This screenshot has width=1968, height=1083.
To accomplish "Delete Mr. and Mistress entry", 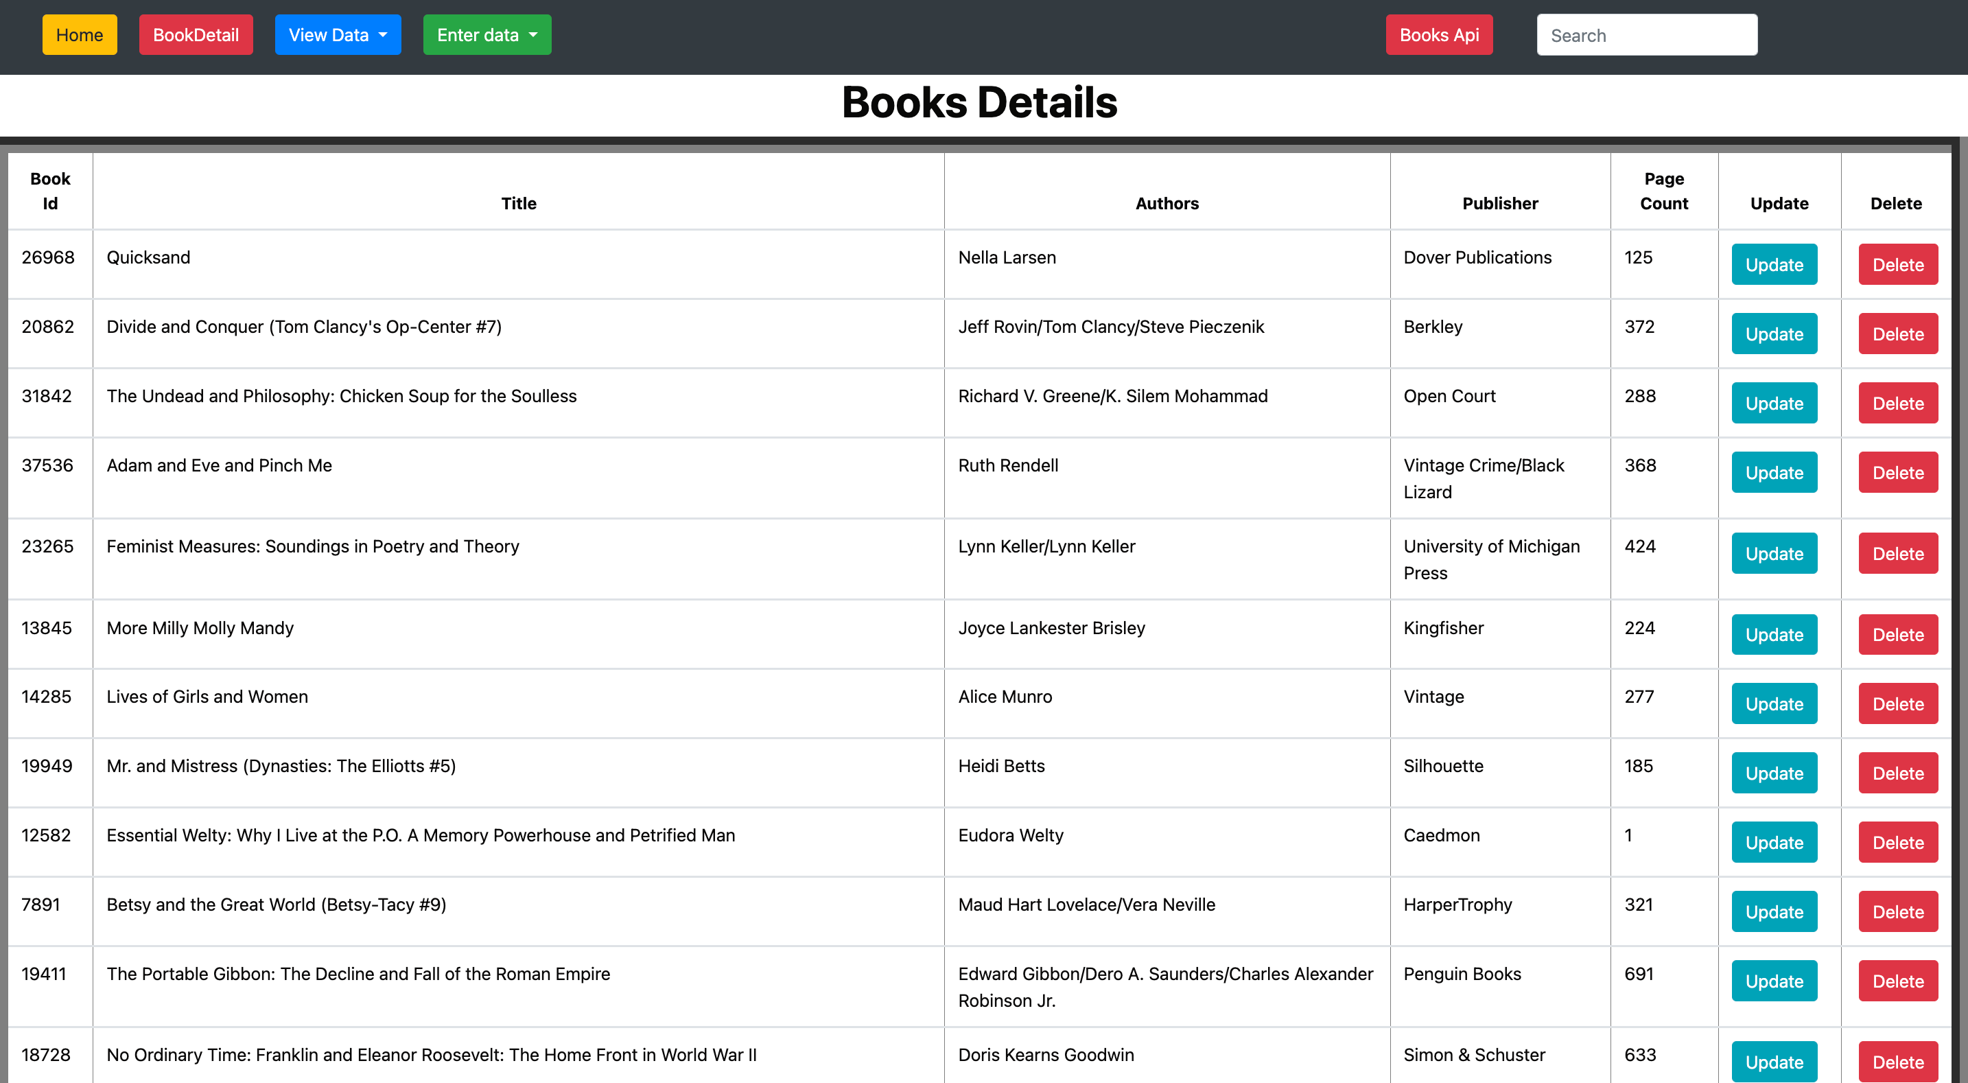I will coord(1898,773).
